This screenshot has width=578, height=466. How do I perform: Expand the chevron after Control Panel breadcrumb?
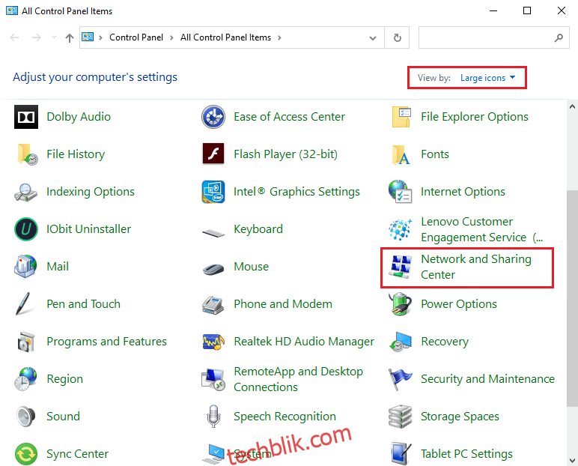pyautogui.click(x=171, y=37)
